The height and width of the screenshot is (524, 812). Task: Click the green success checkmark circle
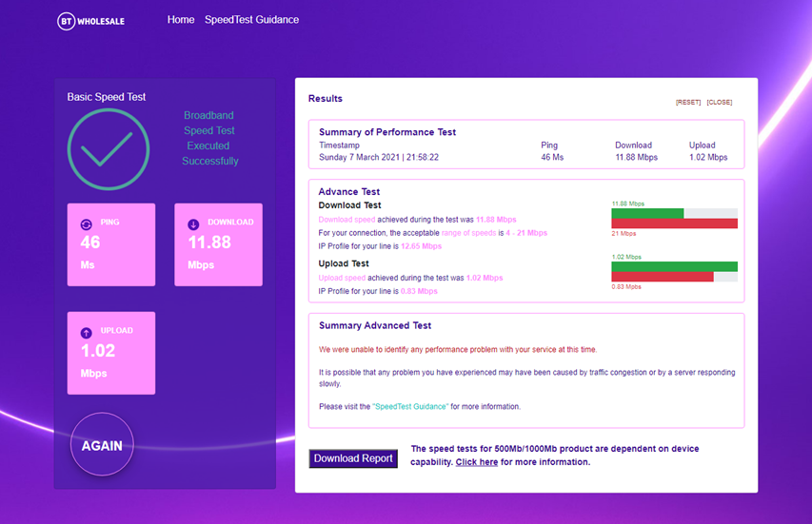click(x=109, y=149)
